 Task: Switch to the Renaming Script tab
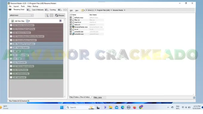(19, 10)
